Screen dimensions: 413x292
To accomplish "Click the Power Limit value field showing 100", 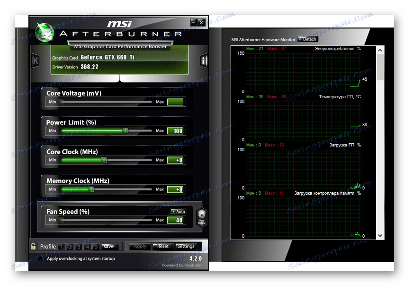I will click(x=175, y=131).
